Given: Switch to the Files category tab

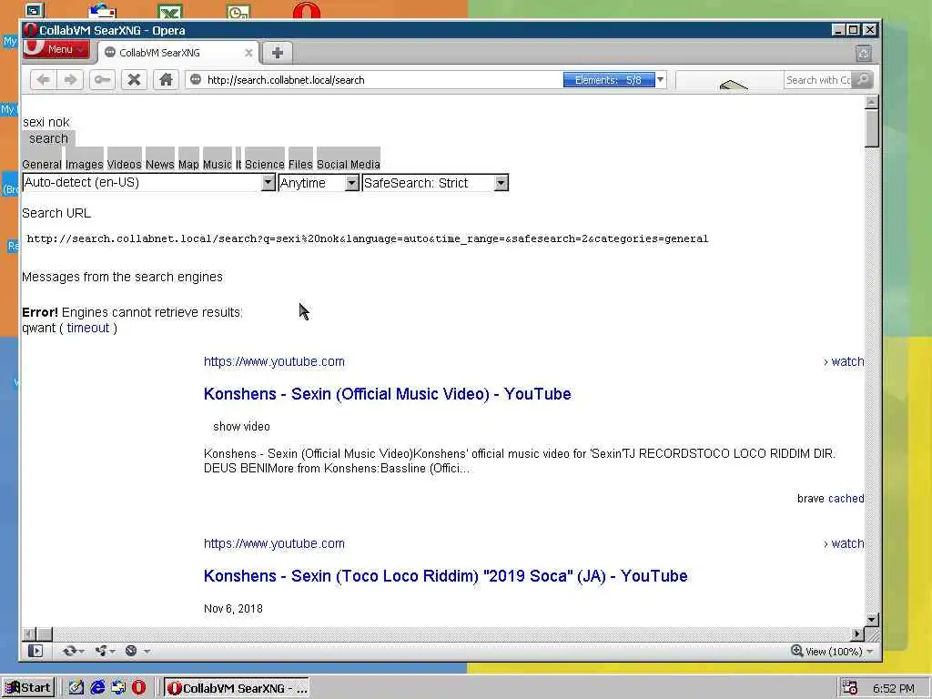Looking at the screenshot, I should 300,159.
